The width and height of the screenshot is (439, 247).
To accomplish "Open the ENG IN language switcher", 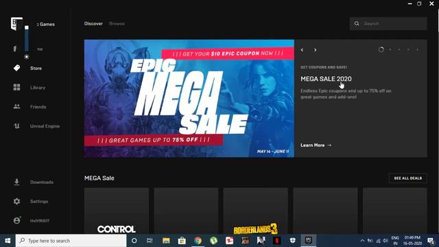I will 395,241.
